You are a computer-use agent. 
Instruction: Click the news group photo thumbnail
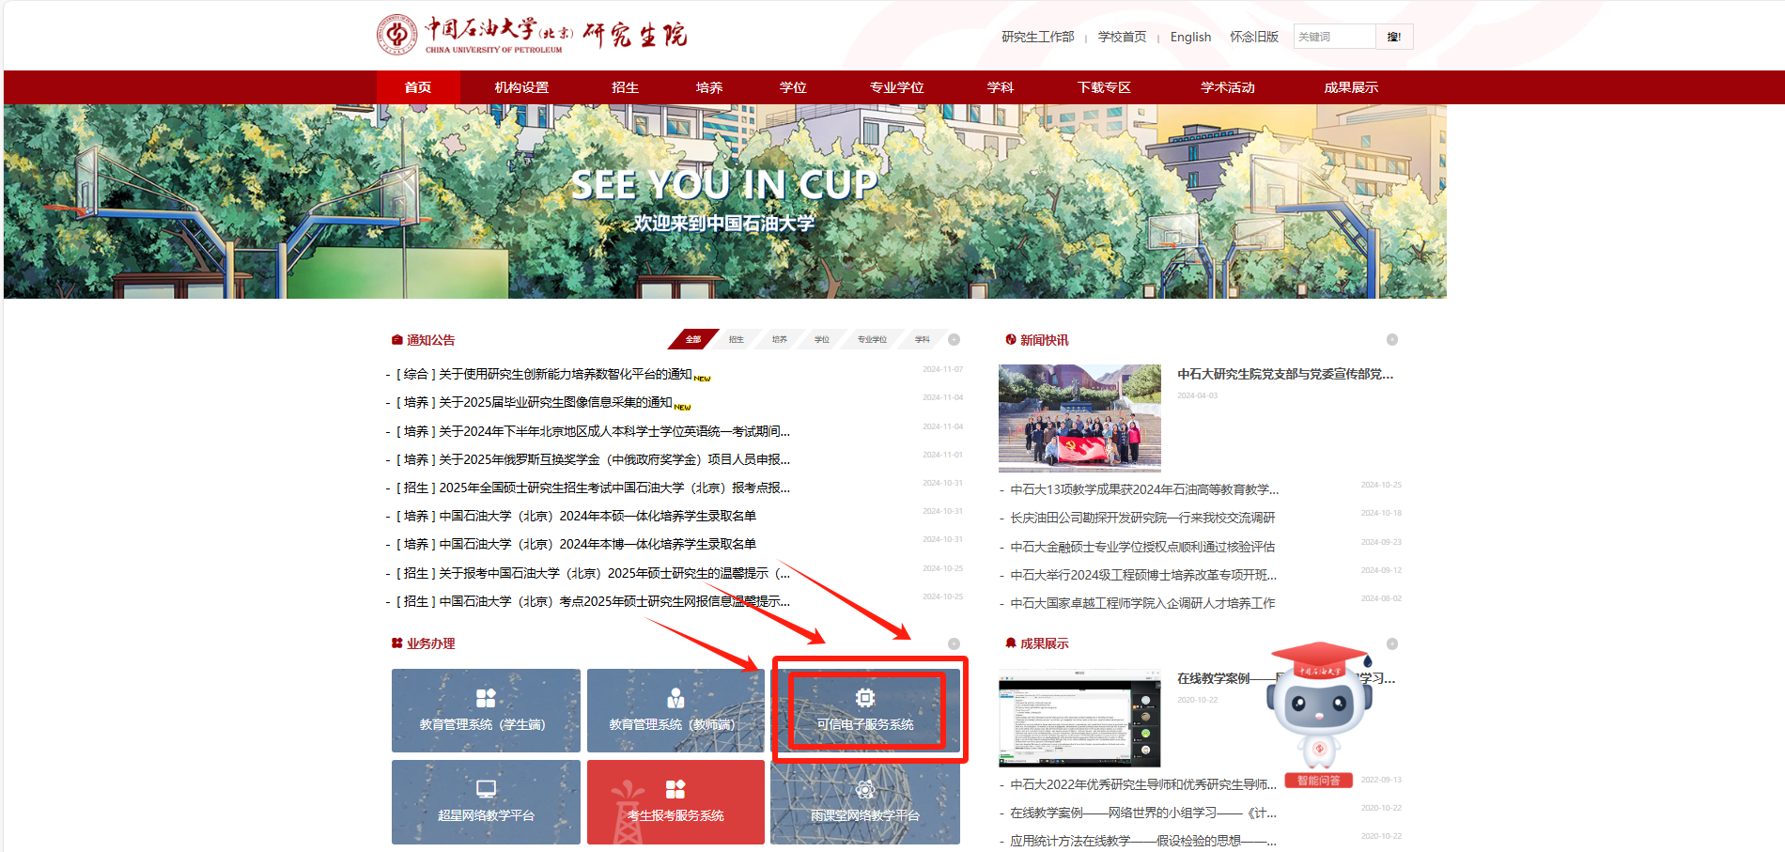pos(1079,418)
